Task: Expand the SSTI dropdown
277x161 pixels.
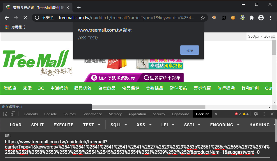Action: tap(192, 125)
